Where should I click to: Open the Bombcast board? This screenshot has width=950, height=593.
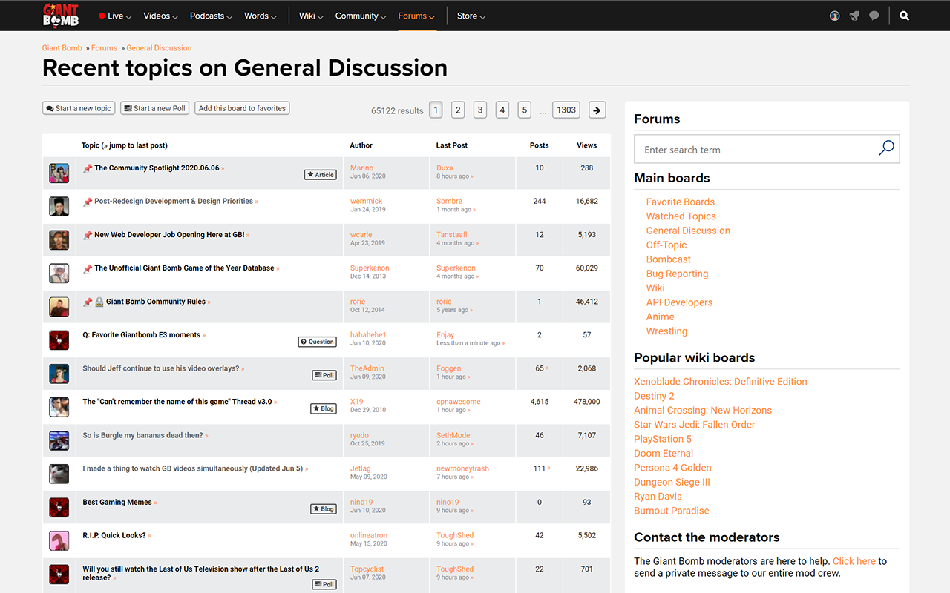(669, 259)
